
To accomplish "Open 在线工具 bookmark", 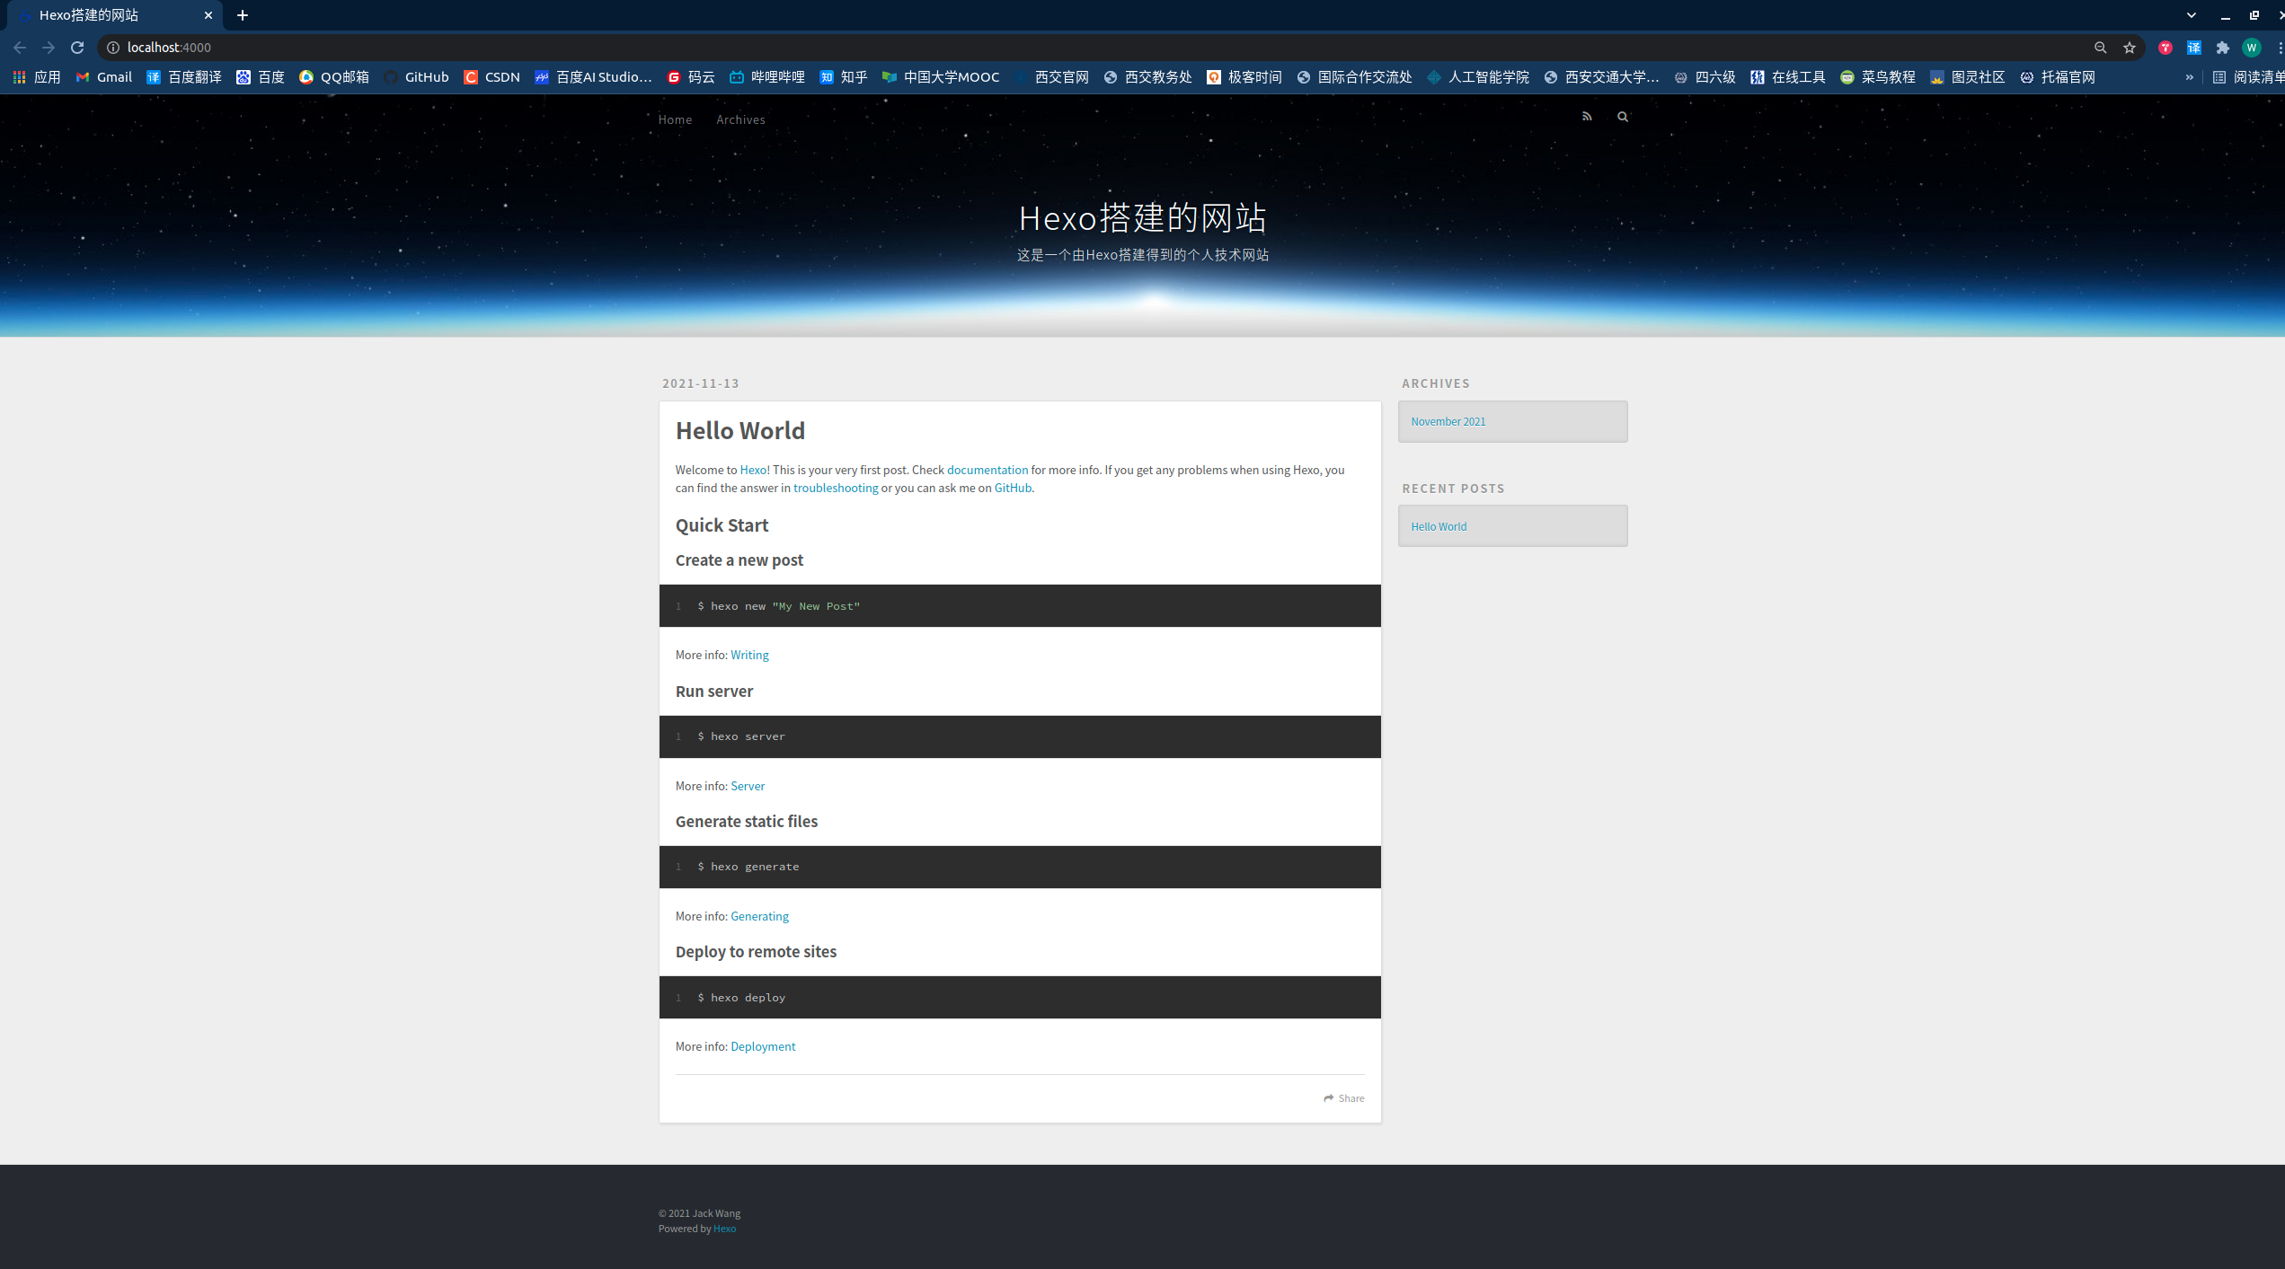I will [x=1788, y=77].
